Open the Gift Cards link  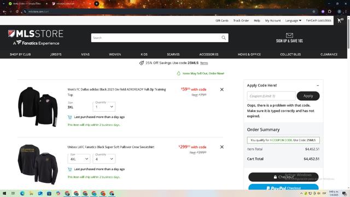222,21
